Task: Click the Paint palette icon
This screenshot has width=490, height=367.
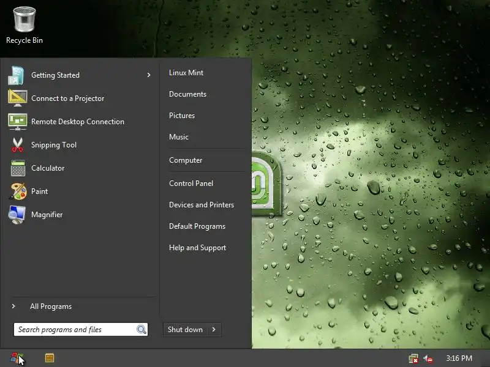Action: 18,191
